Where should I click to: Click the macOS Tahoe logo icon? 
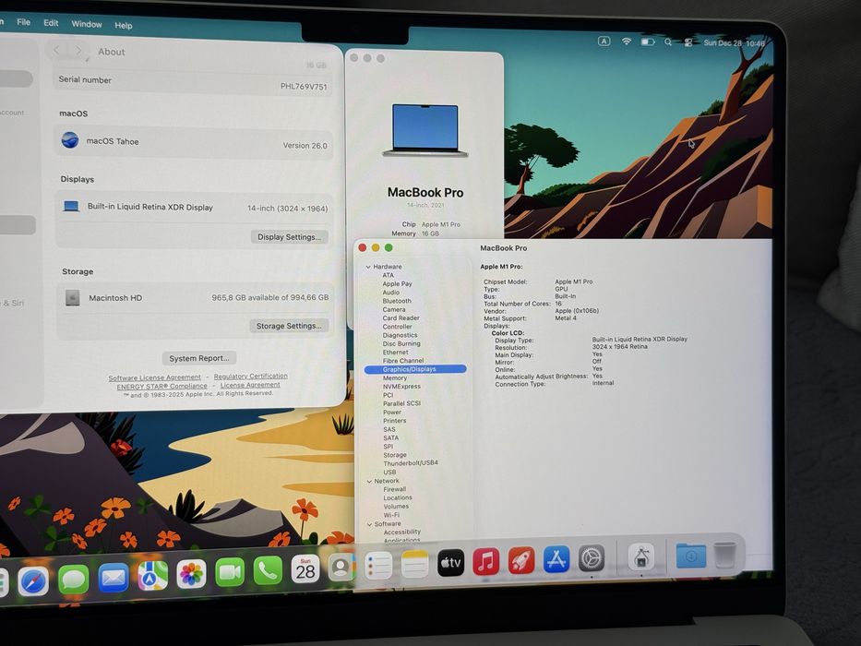70,140
